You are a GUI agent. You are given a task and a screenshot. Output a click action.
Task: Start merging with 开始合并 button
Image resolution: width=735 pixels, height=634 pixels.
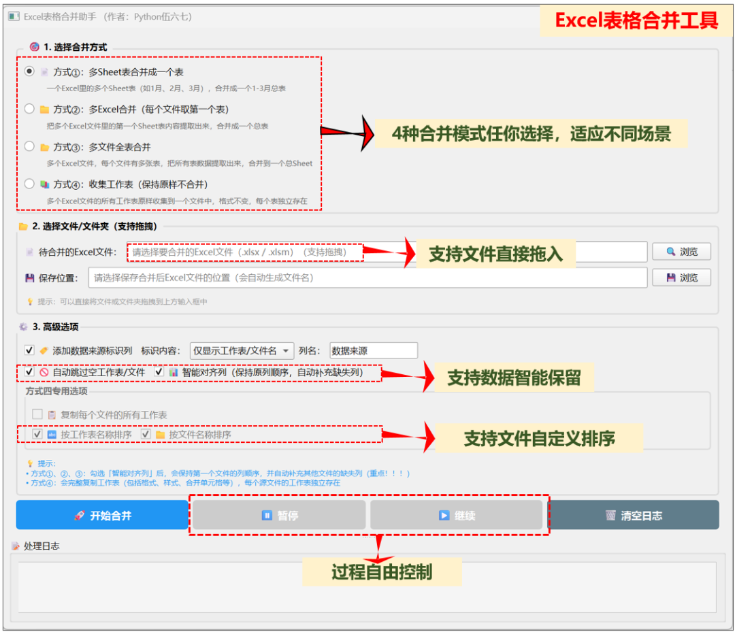tap(102, 515)
